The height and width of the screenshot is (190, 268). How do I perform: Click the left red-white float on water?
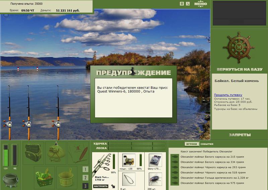[18, 69]
